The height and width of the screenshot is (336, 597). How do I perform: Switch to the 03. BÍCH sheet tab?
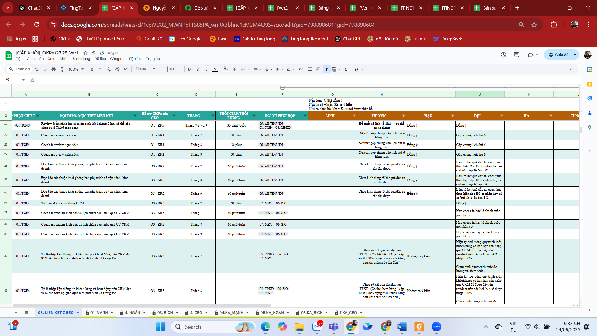[165, 313]
